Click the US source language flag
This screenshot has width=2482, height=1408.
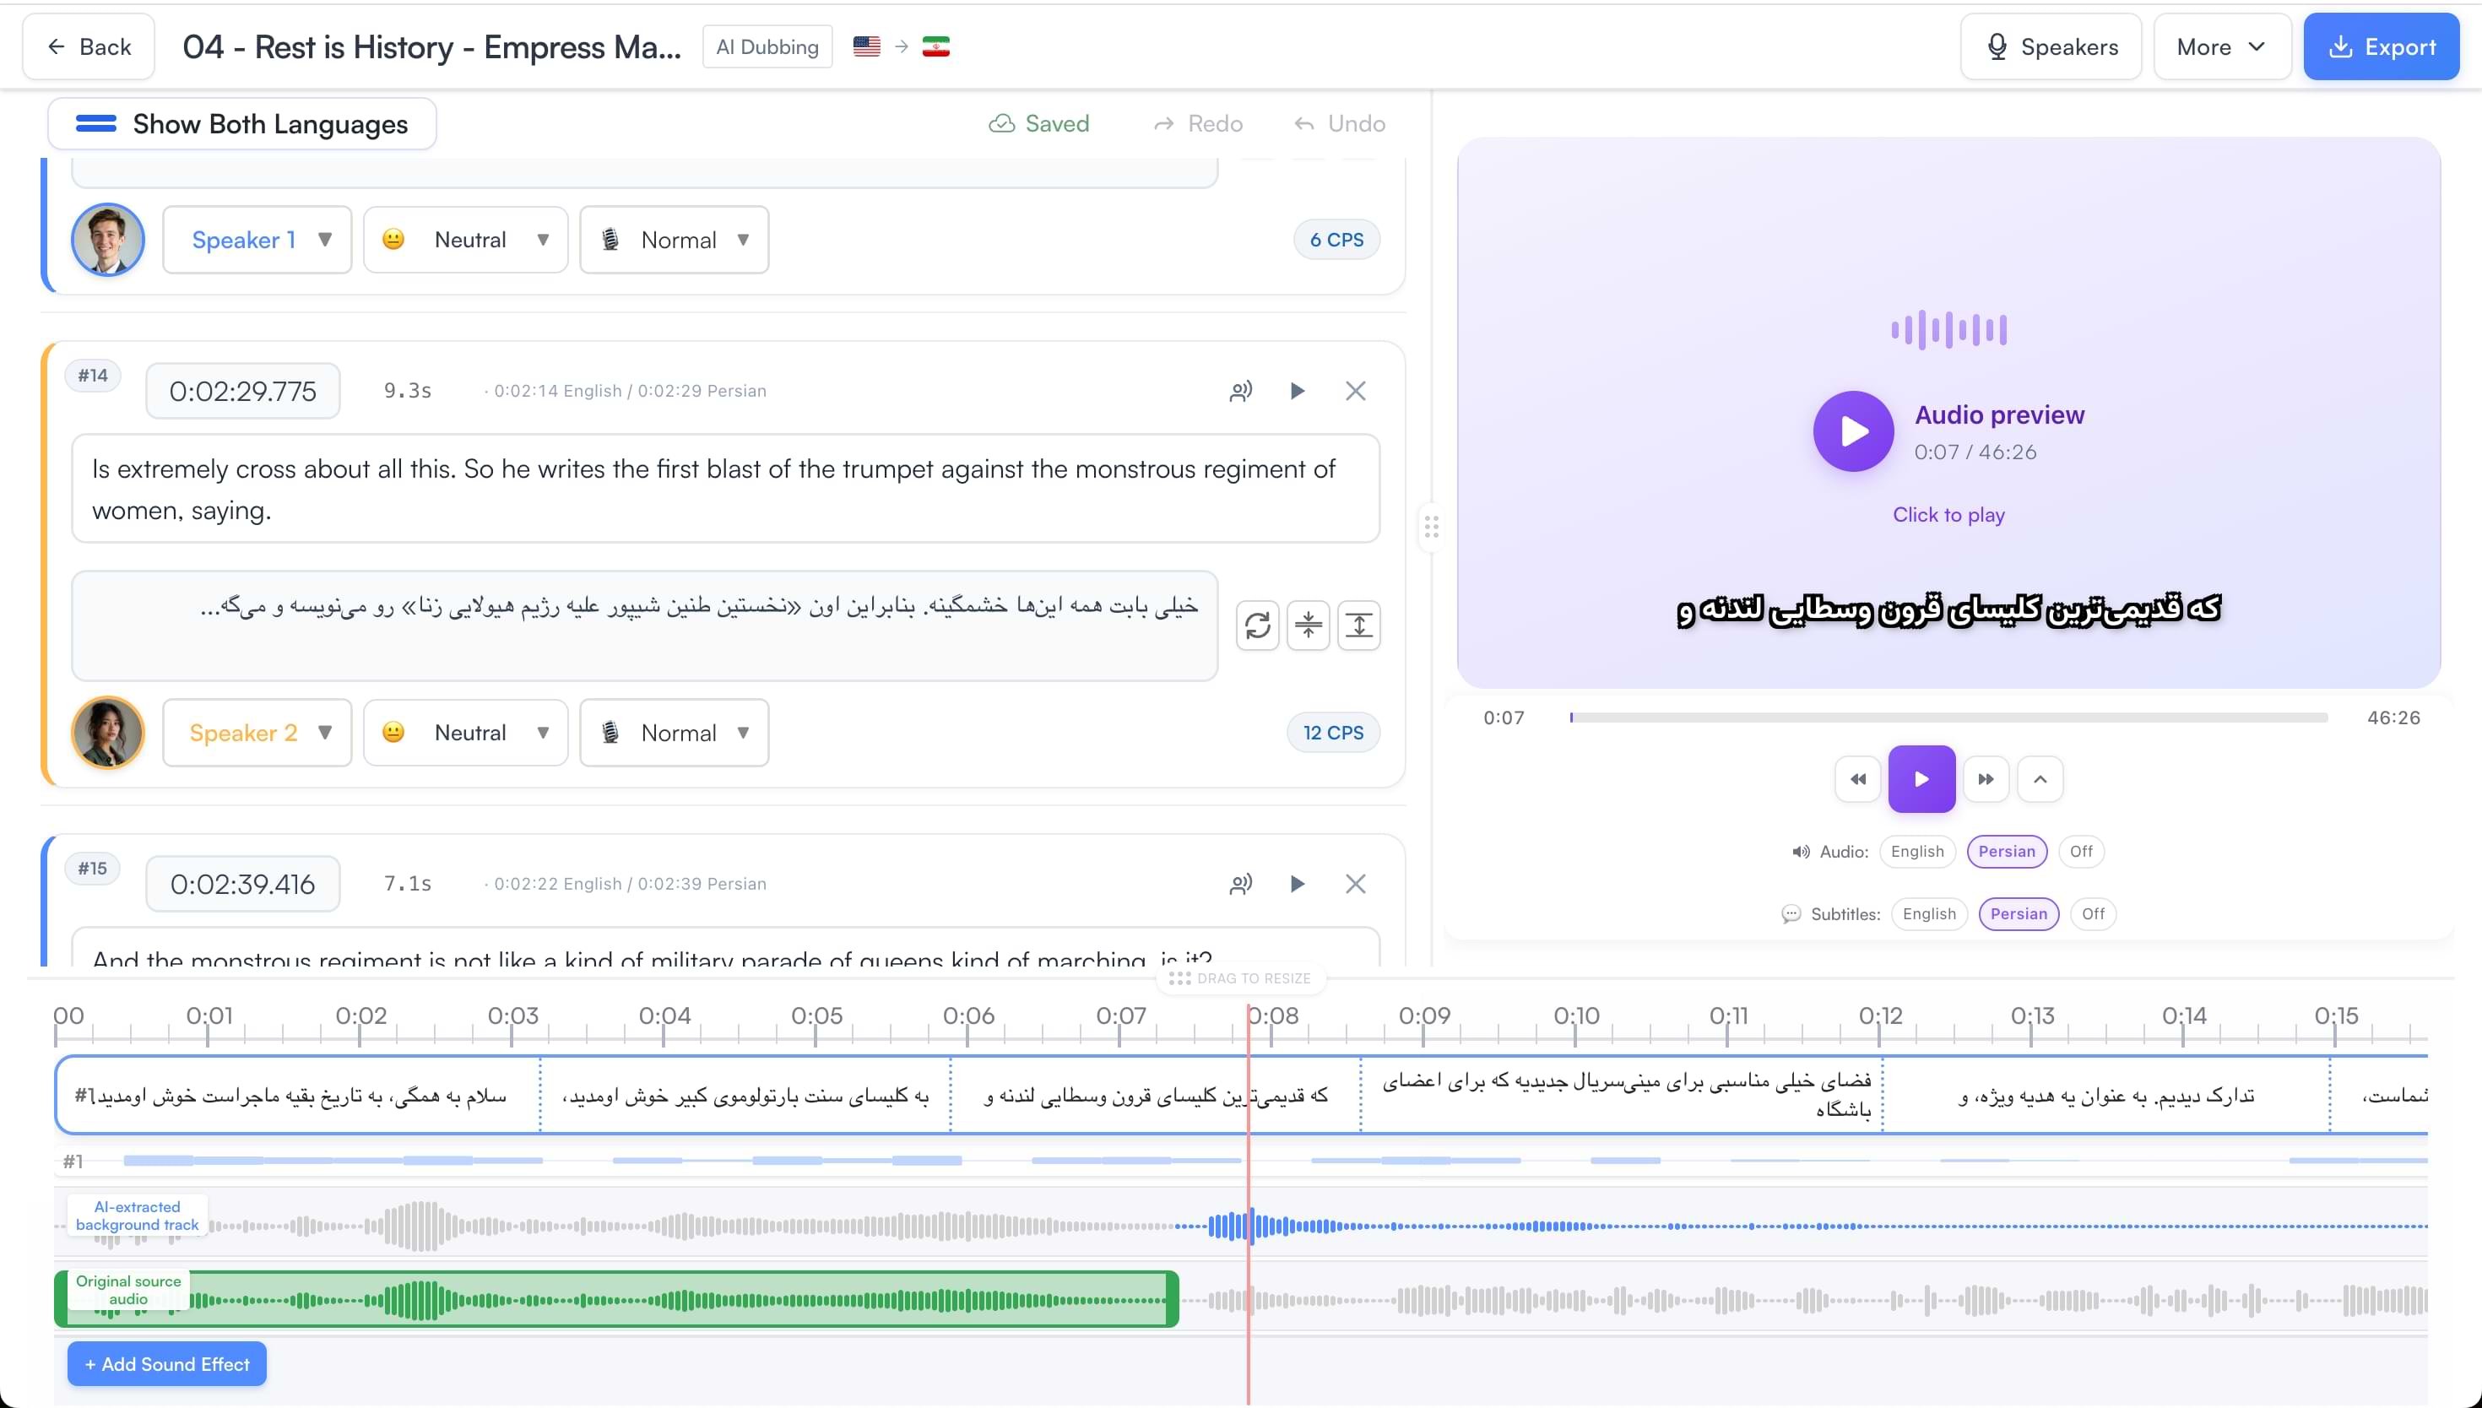click(866, 46)
